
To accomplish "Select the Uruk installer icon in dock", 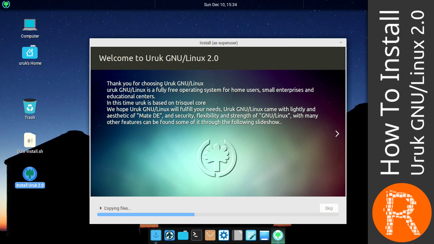I will (x=278, y=235).
